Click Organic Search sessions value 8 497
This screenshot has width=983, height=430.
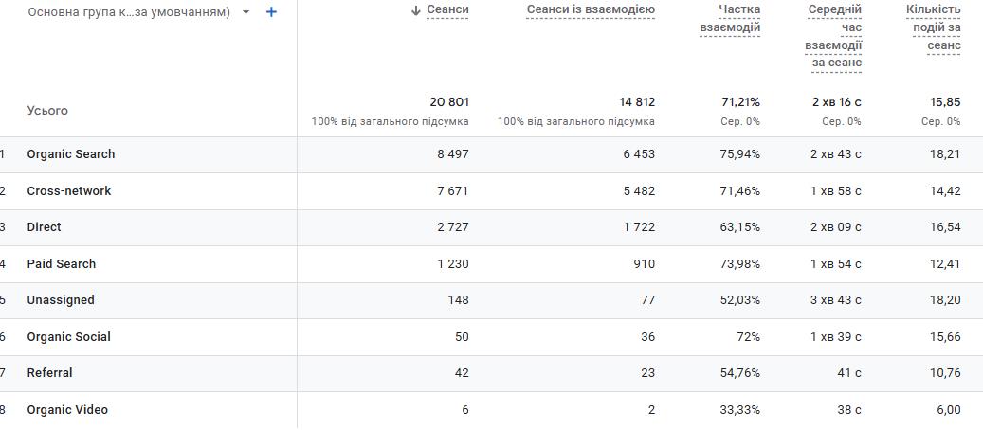click(x=452, y=154)
